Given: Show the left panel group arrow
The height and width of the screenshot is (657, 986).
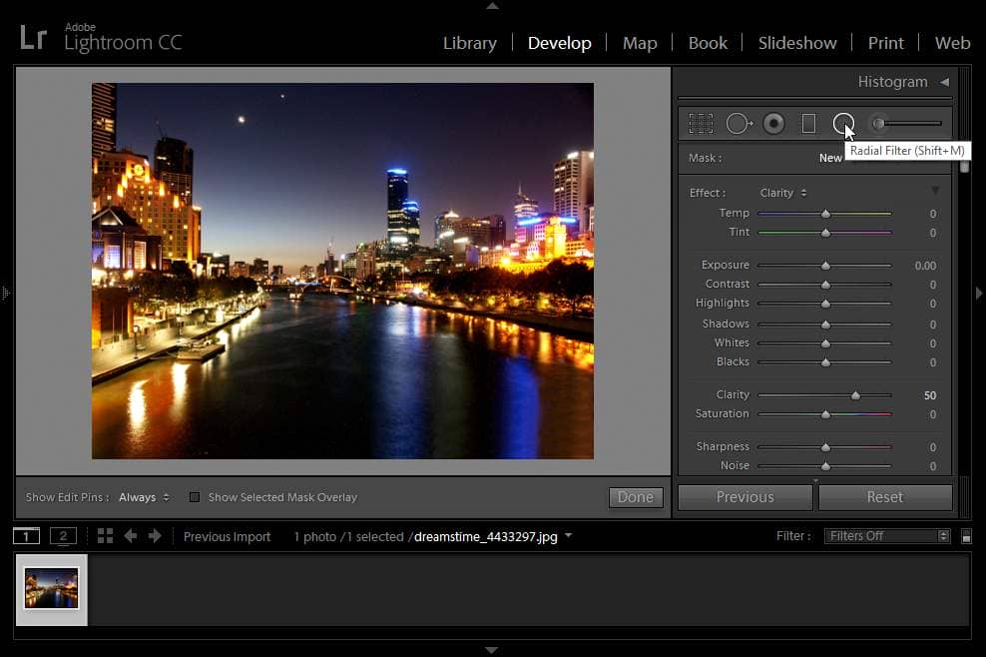Looking at the screenshot, I should pyautogui.click(x=6, y=293).
